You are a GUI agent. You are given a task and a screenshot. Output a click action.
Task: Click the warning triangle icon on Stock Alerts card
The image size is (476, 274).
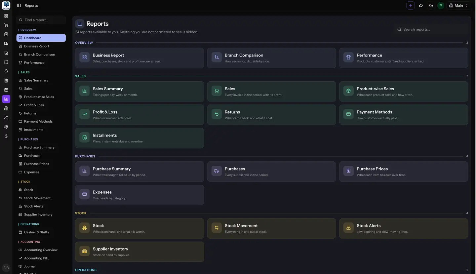pos(348,228)
